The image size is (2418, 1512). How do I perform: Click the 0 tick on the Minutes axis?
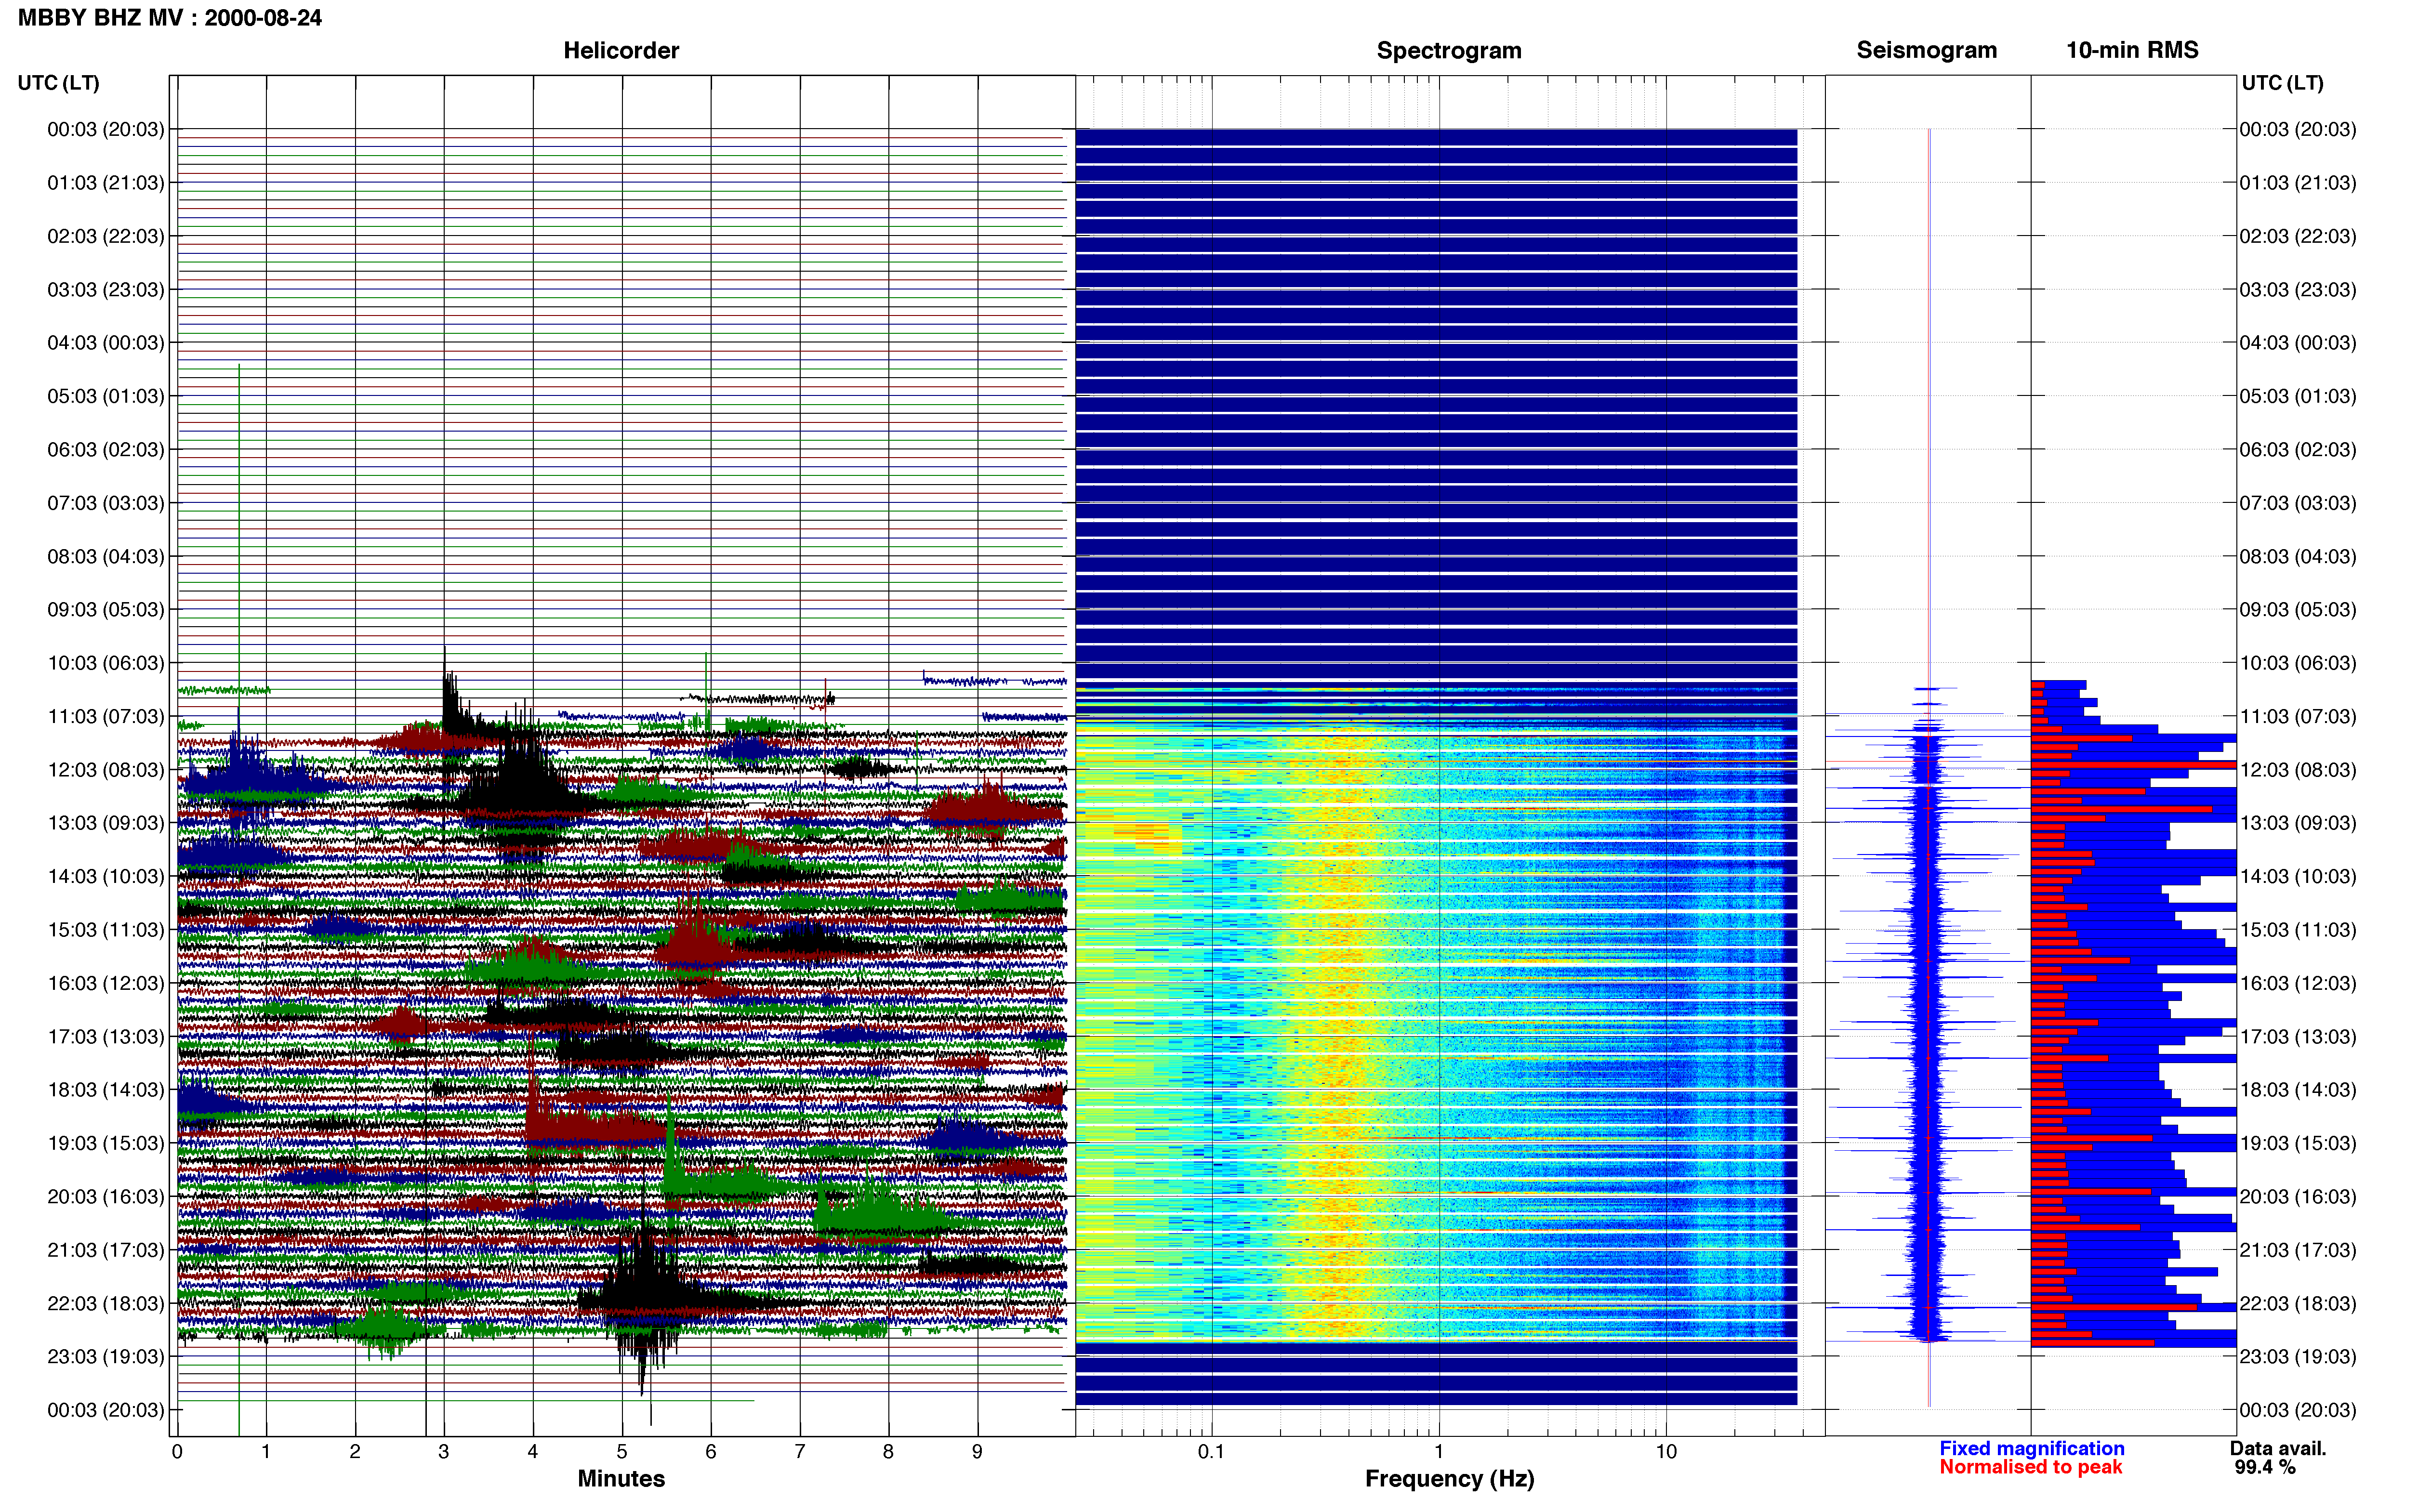(x=177, y=1451)
